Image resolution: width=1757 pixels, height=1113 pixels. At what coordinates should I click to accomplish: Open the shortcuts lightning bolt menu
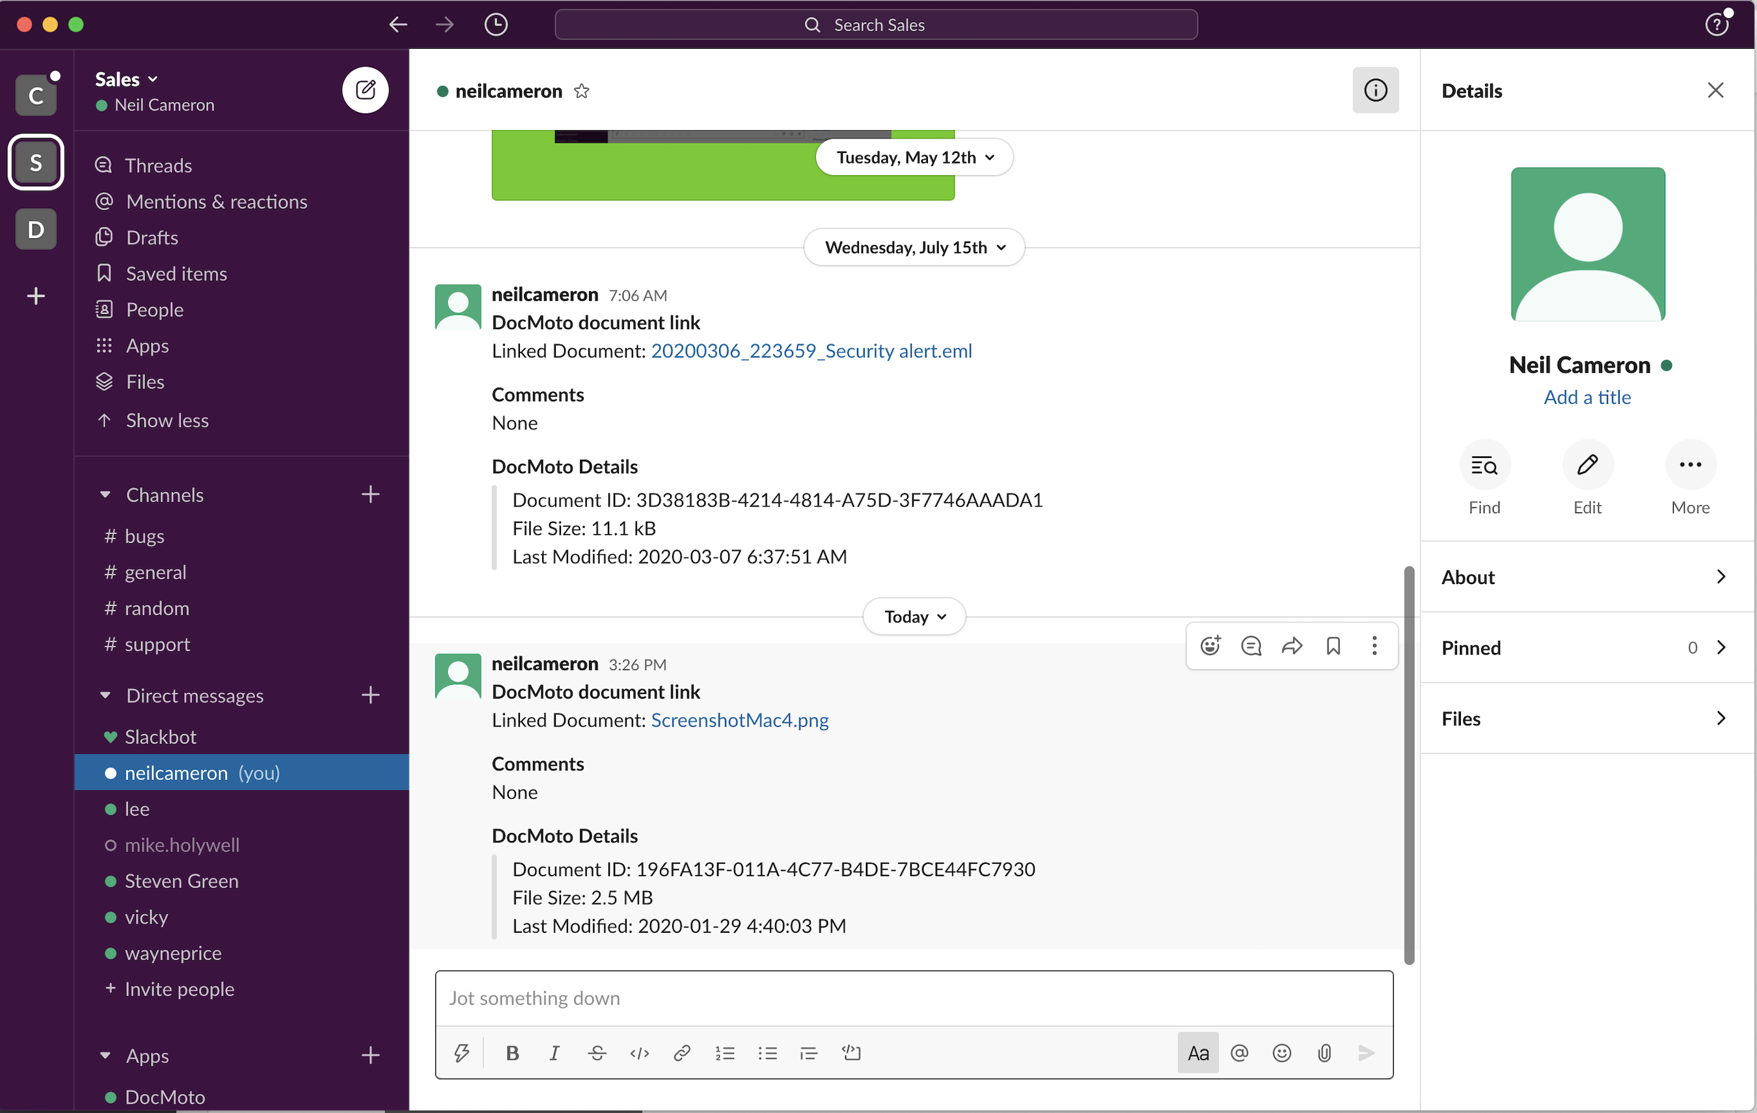pos(461,1053)
